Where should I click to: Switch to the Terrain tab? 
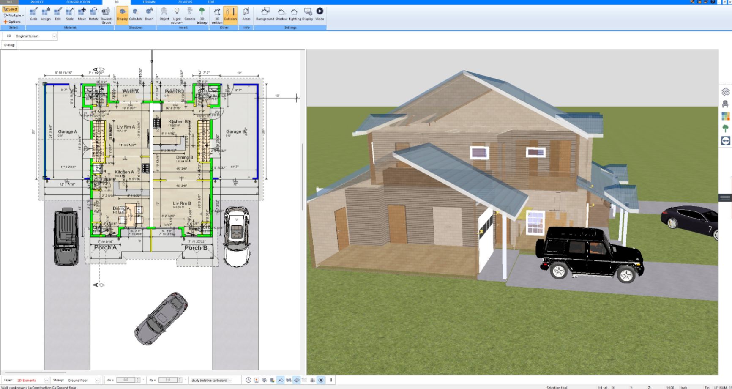[x=149, y=2]
